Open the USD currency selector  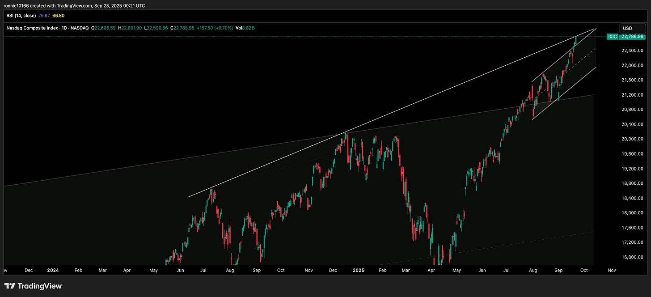632,28
